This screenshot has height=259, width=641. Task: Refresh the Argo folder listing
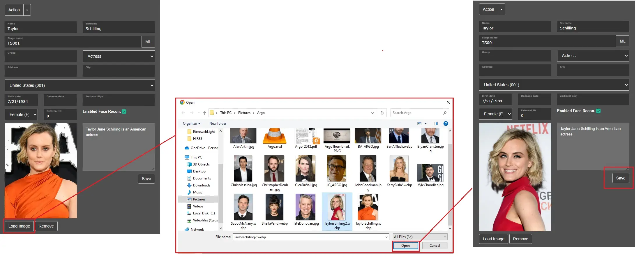[x=382, y=113]
